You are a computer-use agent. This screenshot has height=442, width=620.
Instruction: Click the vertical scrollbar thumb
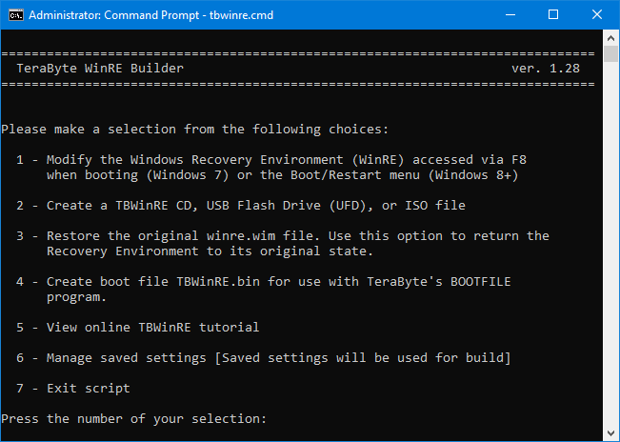tap(610, 54)
